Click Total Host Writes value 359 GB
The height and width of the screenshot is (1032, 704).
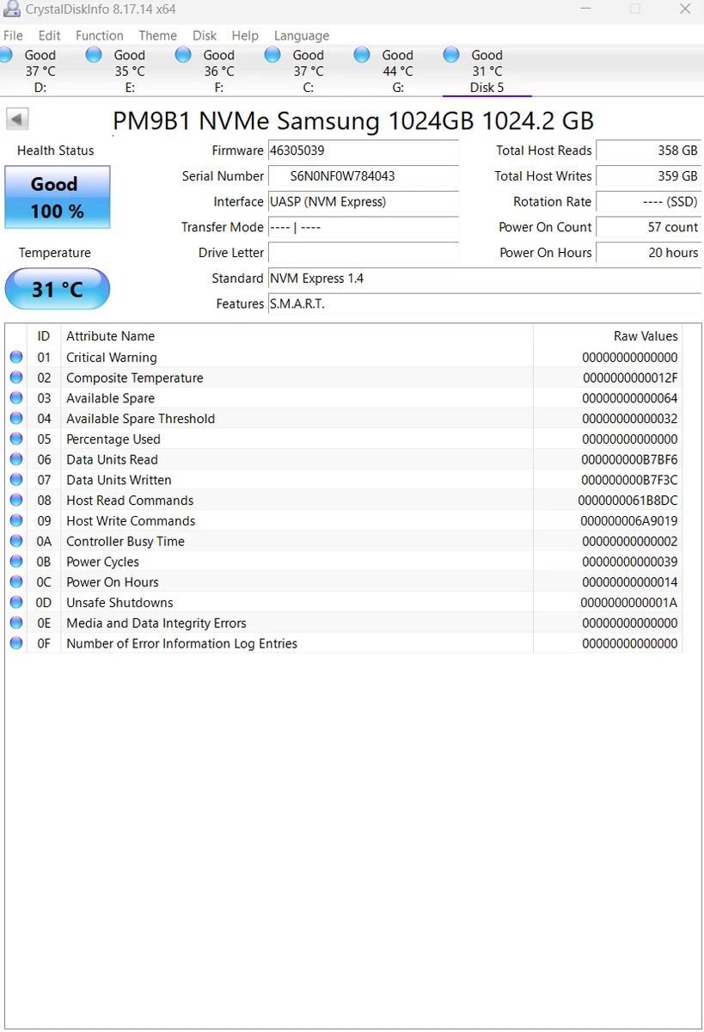coord(649,176)
